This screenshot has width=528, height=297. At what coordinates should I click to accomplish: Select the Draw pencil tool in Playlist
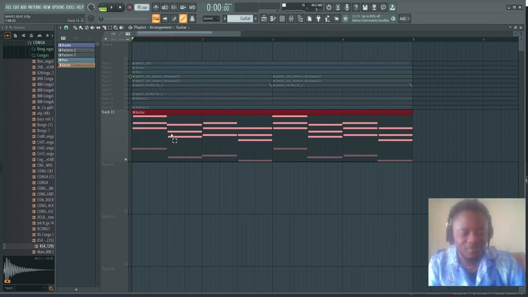[x=75, y=28]
